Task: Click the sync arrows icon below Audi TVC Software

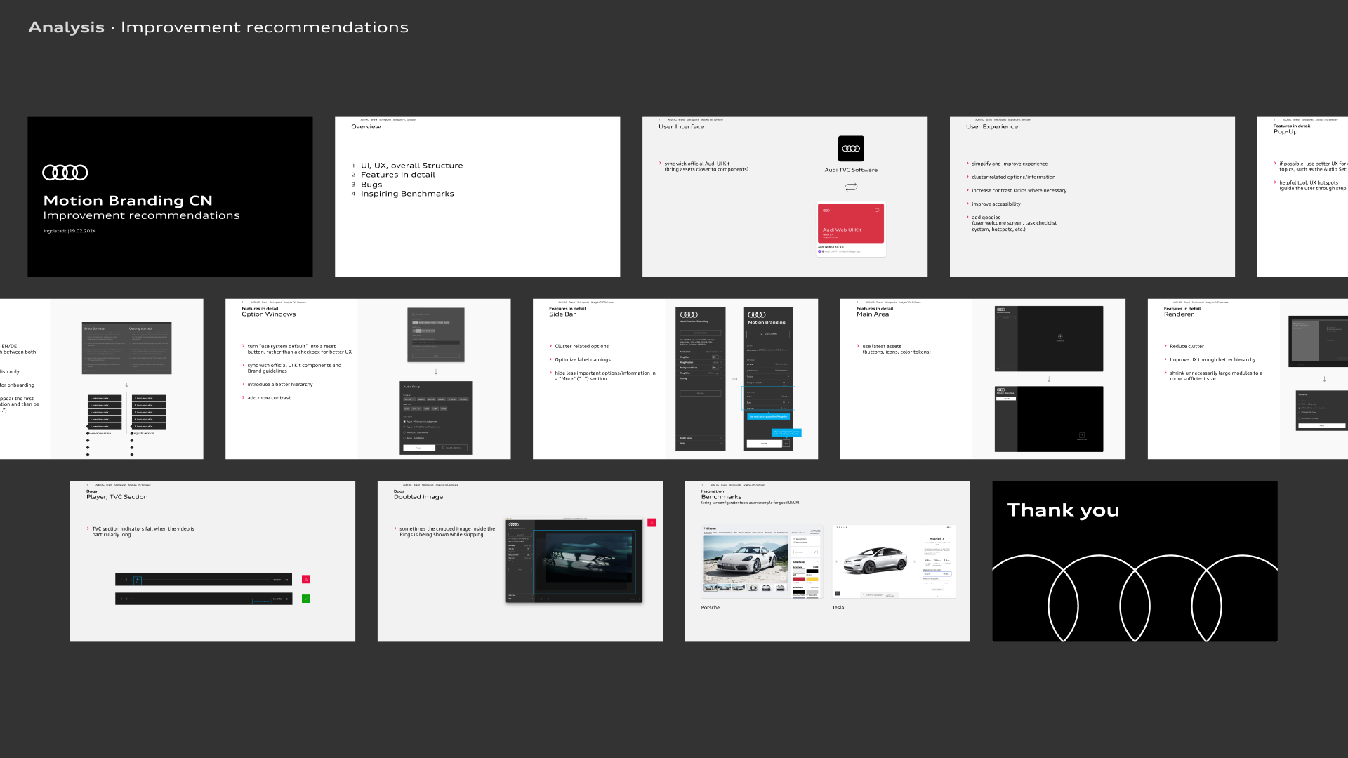Action: [851, 187]
